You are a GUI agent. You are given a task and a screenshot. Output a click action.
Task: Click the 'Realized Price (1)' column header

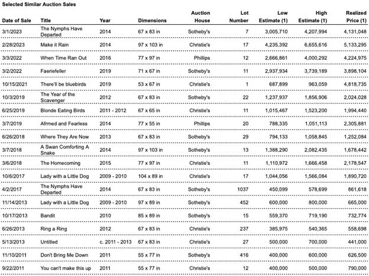point(352,16)
